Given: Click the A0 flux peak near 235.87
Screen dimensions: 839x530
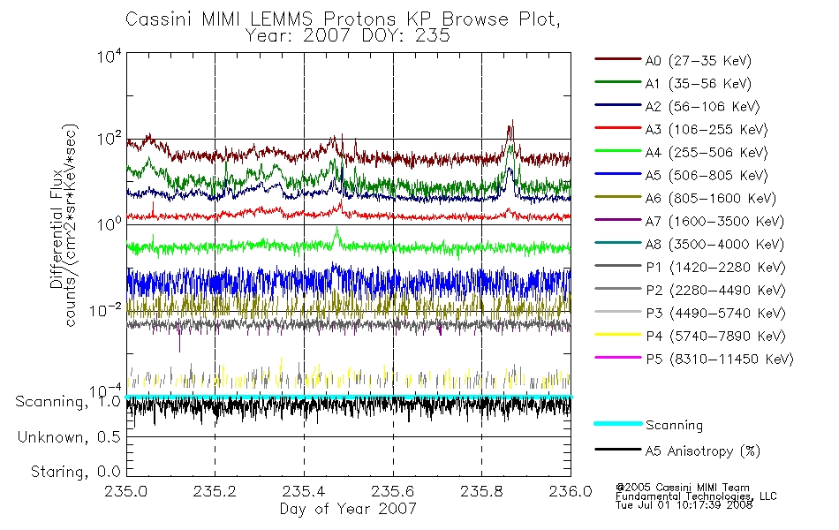Looking at the screenshot, I should [x=511, y=128].
